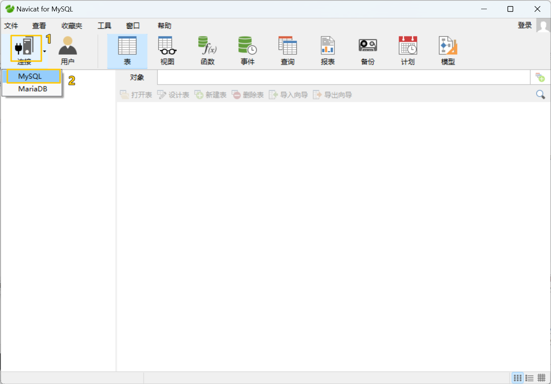Switch to the 对象 (Objects) tab
This screenshot has height=384, width=551.
tap(137, 77)
